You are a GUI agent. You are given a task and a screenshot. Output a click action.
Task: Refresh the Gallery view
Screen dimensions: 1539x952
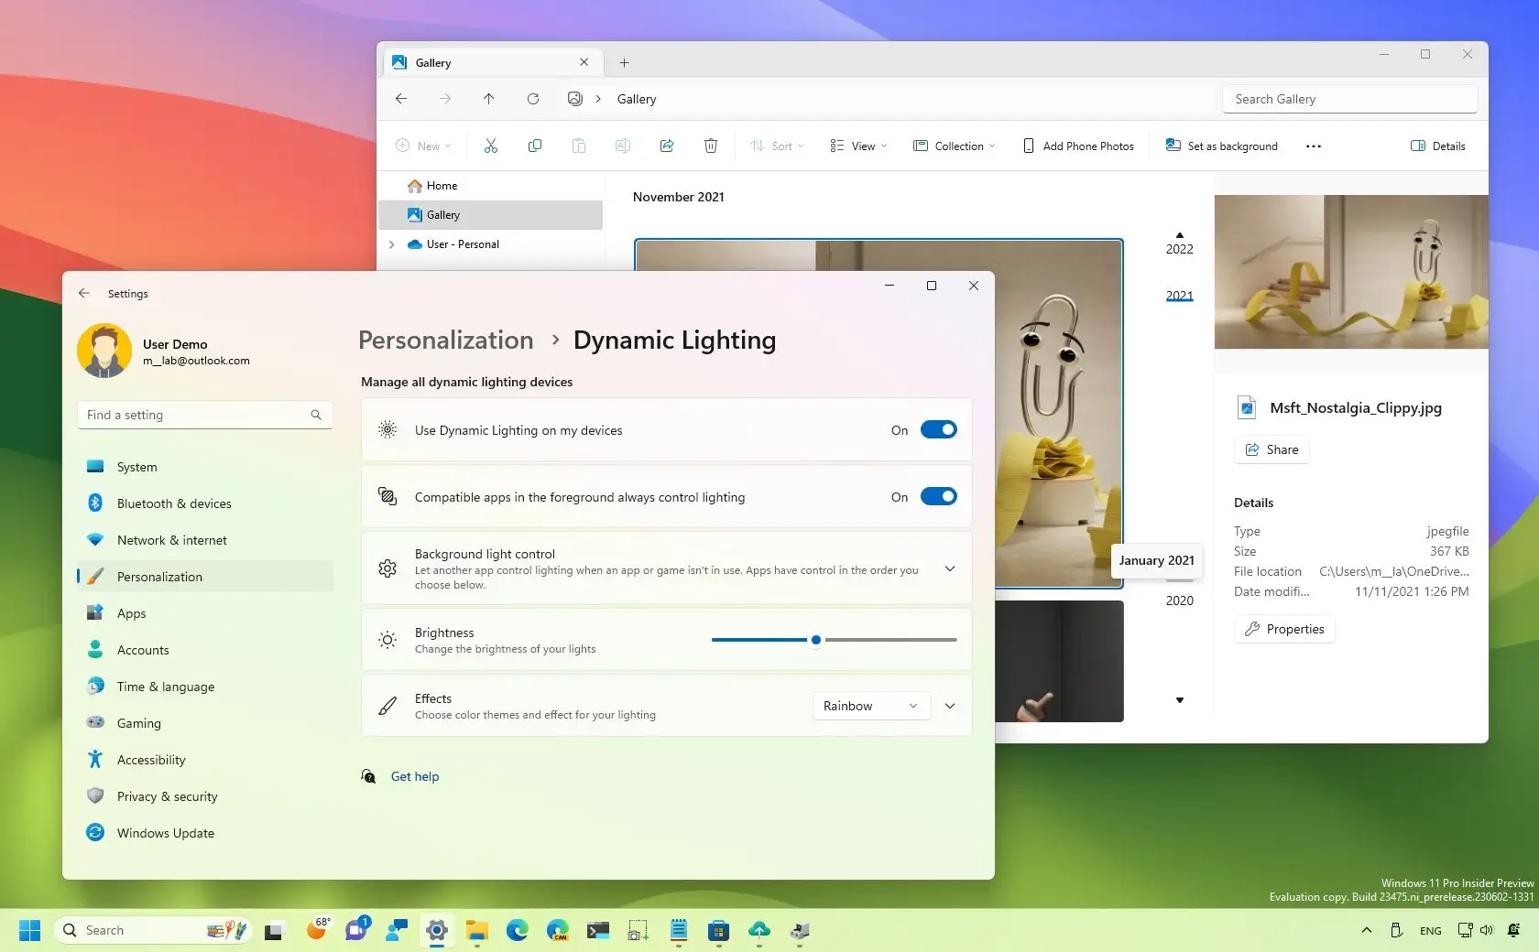click(x=533, y=99)
